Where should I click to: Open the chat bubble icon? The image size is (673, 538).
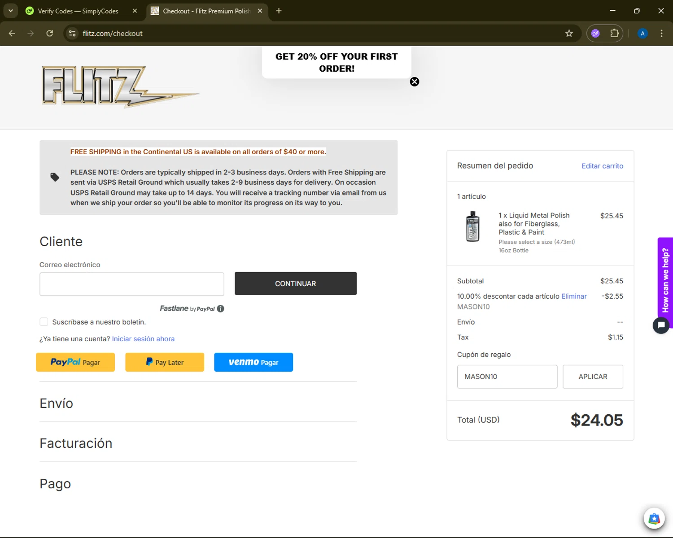(661, 325)
